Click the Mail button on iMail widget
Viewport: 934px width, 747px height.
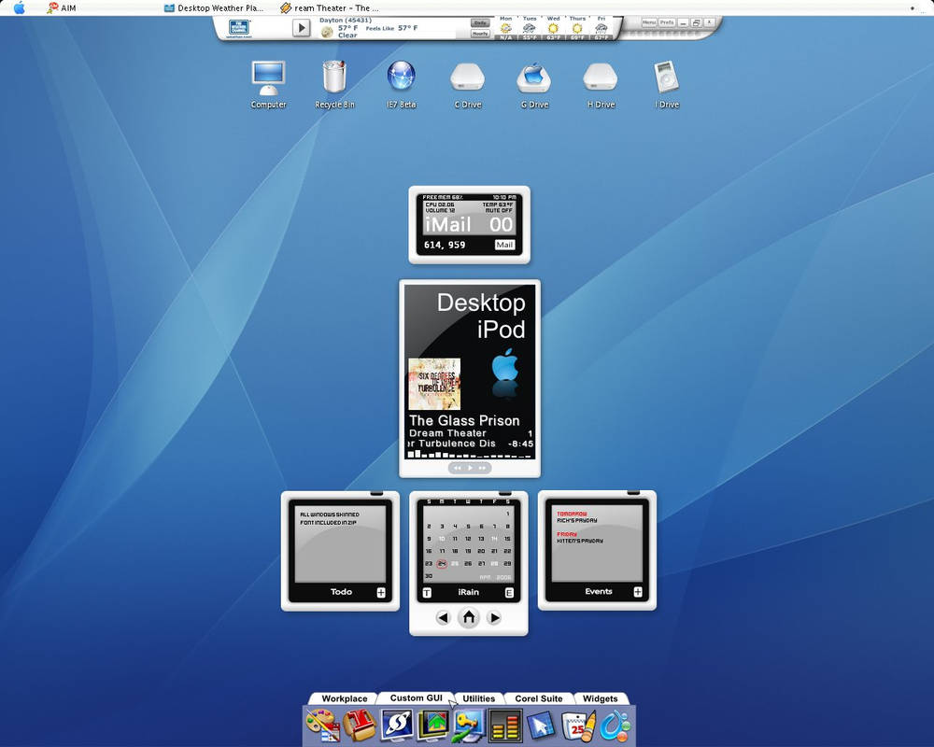click(x=504, y=245)
